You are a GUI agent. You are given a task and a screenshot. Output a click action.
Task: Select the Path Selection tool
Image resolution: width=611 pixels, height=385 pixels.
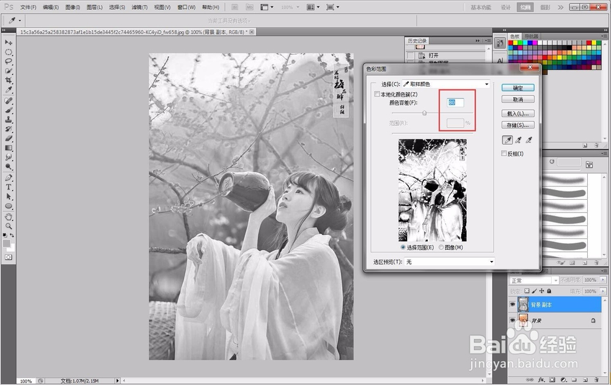click(9, 197)
